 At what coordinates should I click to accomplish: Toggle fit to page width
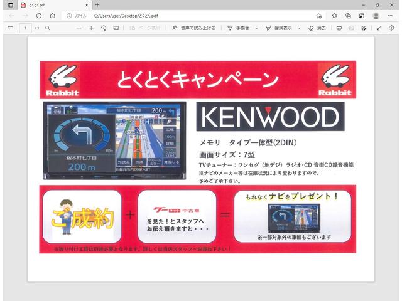(x=116, y=28)
